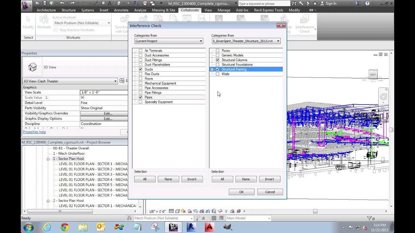
Task: Uncheck the Structural Framing checkbox
Action: (218, 69)
